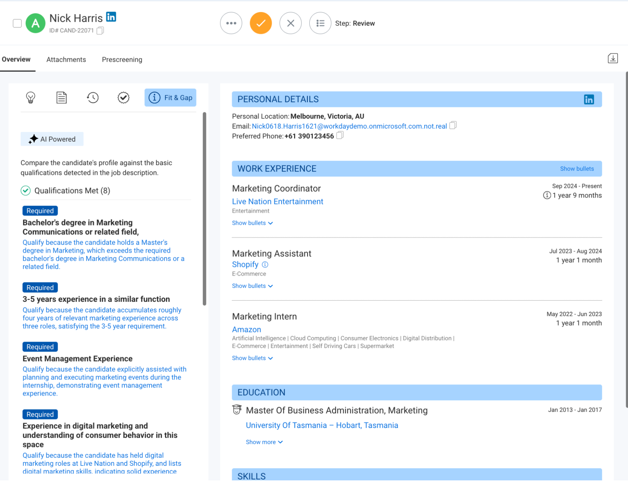Open the more actions ellipsis button
628x482 pixels.
[231, 23]
